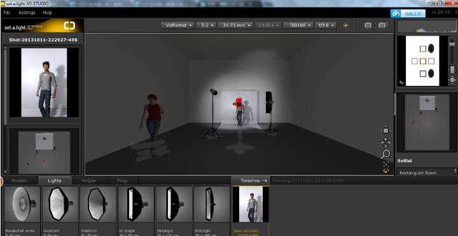This screenshot has height=236, width=458.
Task: Select the Shot-20131011 timeline thumbnail
Action: click(x=251, y=211)
